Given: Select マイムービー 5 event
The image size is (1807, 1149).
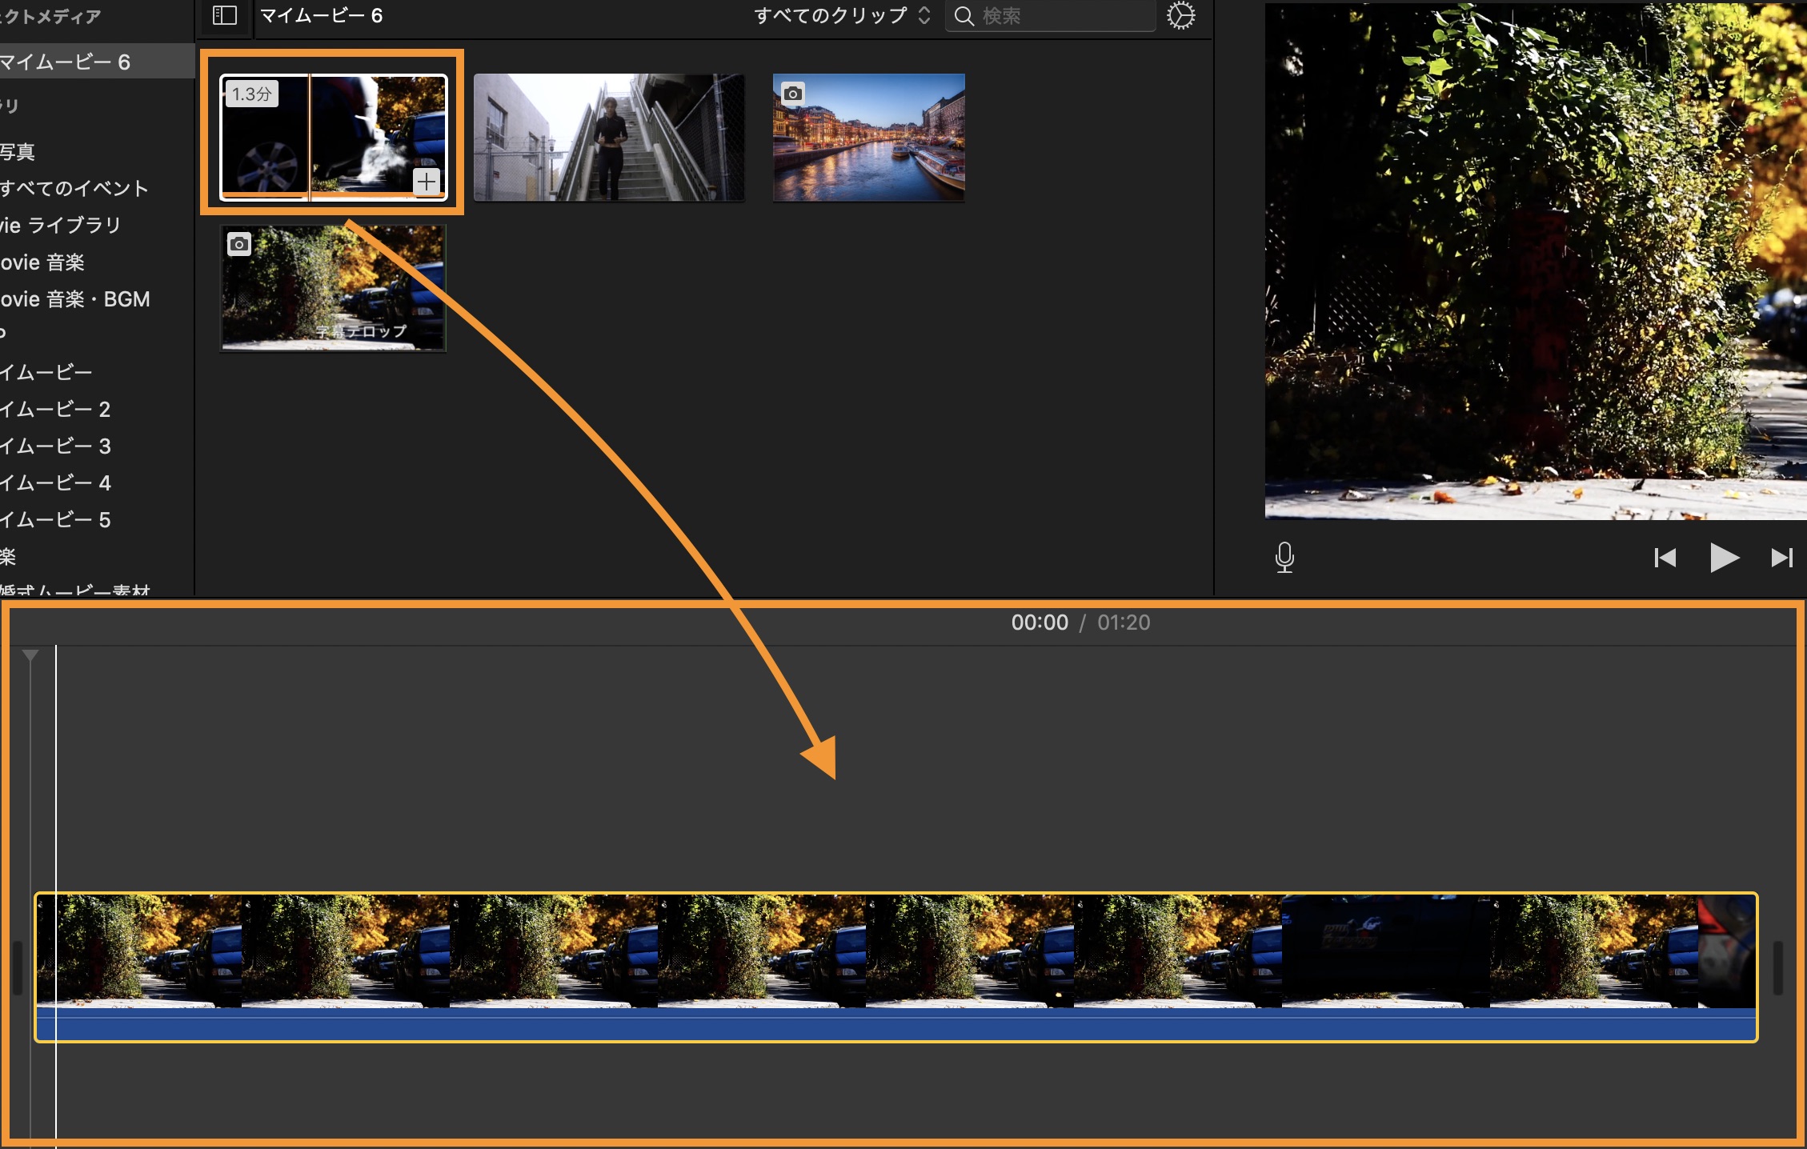Looking at the screenshot, I should tap(55, 519).
